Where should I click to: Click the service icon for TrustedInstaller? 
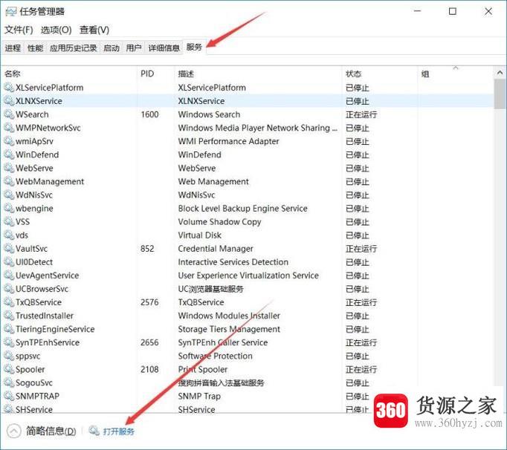point(9,316)
